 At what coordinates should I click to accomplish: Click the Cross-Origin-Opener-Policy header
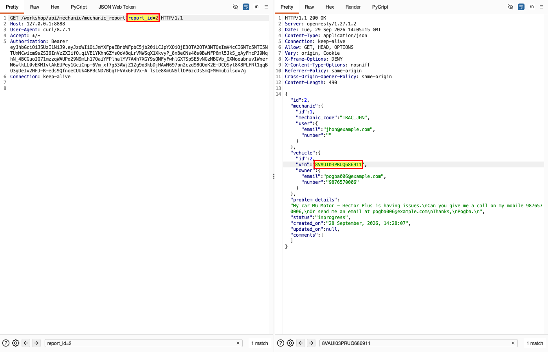[x=338, y=77]
